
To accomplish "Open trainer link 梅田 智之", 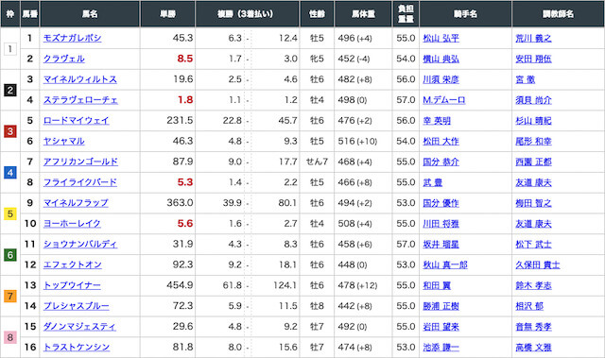I will tap(533, 203).
